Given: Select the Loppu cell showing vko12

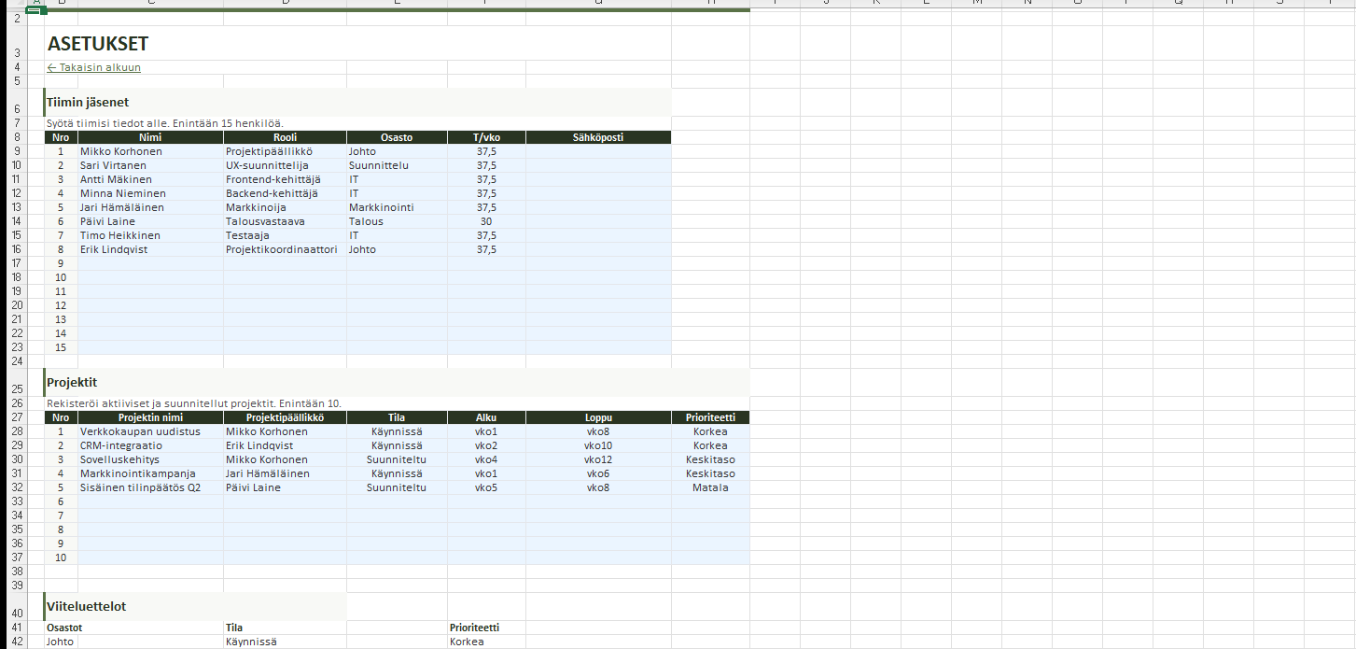Looking at the screenshot, I should coord(598,459).
